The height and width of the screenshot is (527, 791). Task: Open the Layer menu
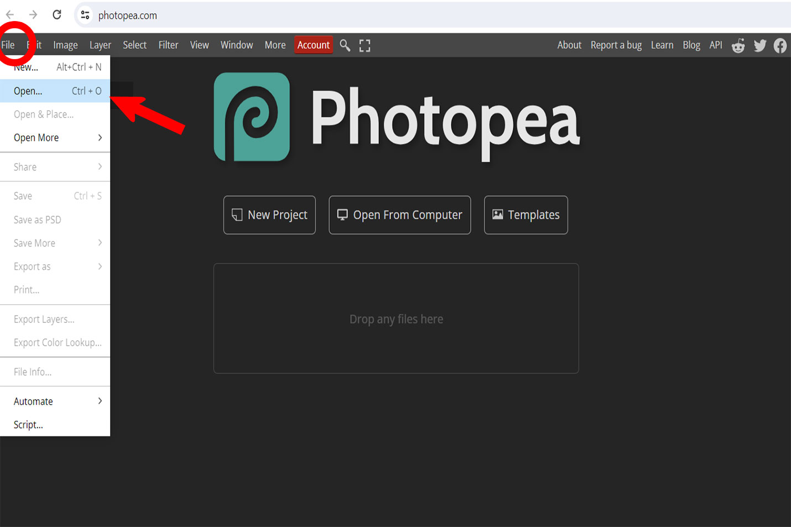coord(100,45)
